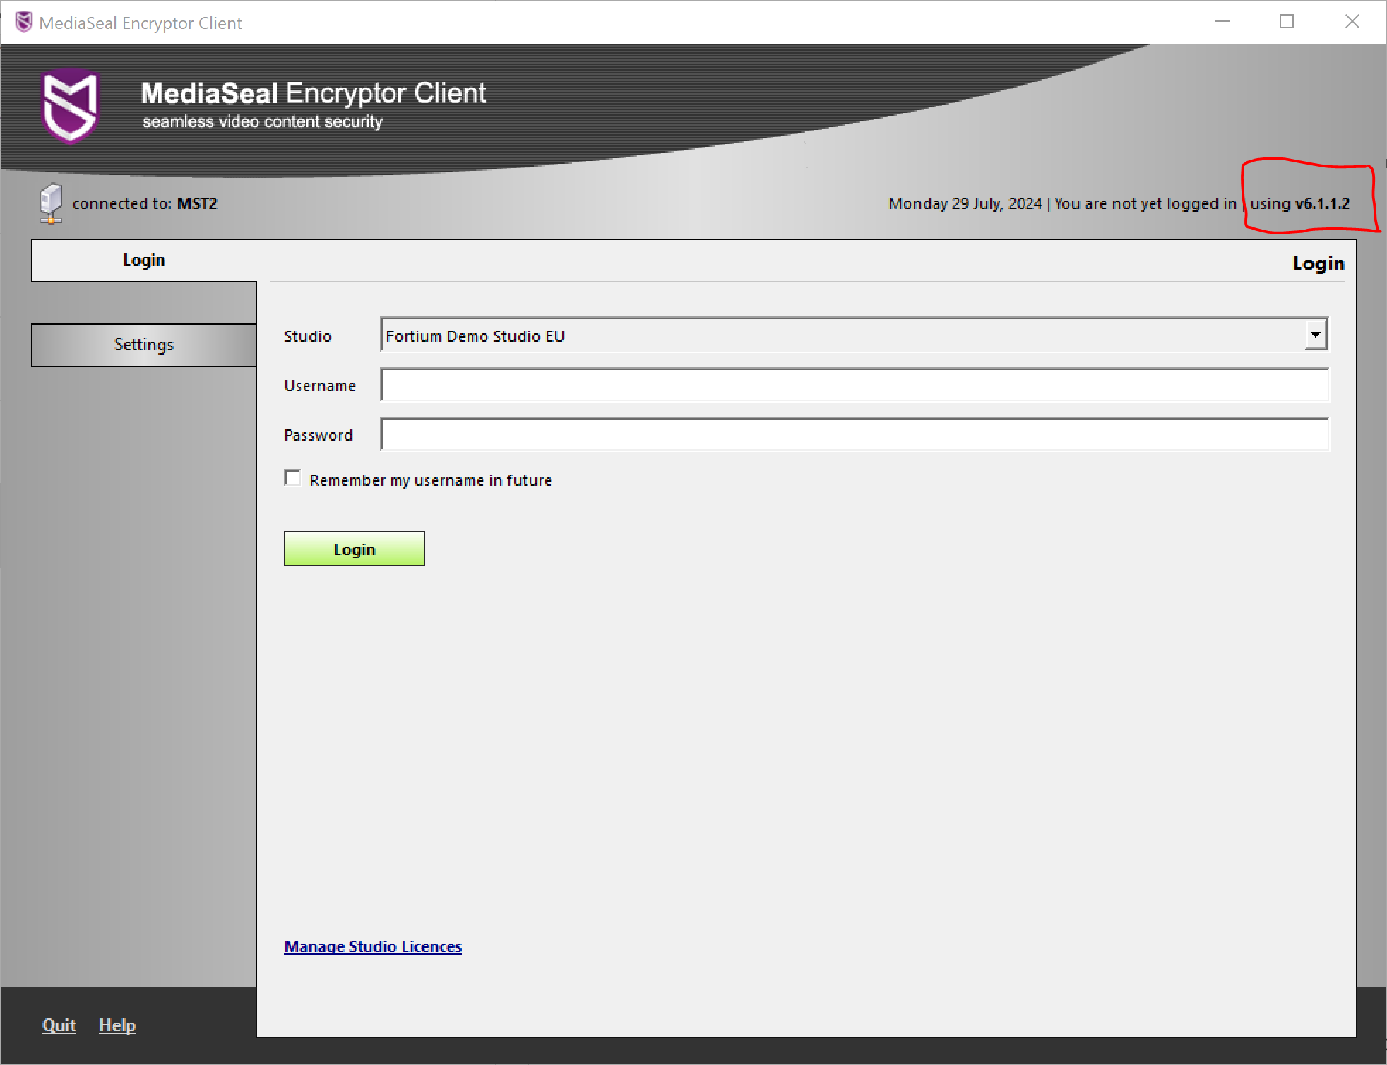Open Manage Studio Licences link
The width and height of the screenshot is (1387, 1065).
point(373,946)
